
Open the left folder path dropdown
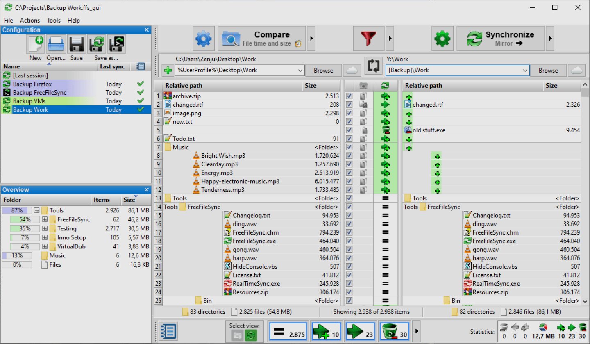pyautogui.click(x=300, y=70)
